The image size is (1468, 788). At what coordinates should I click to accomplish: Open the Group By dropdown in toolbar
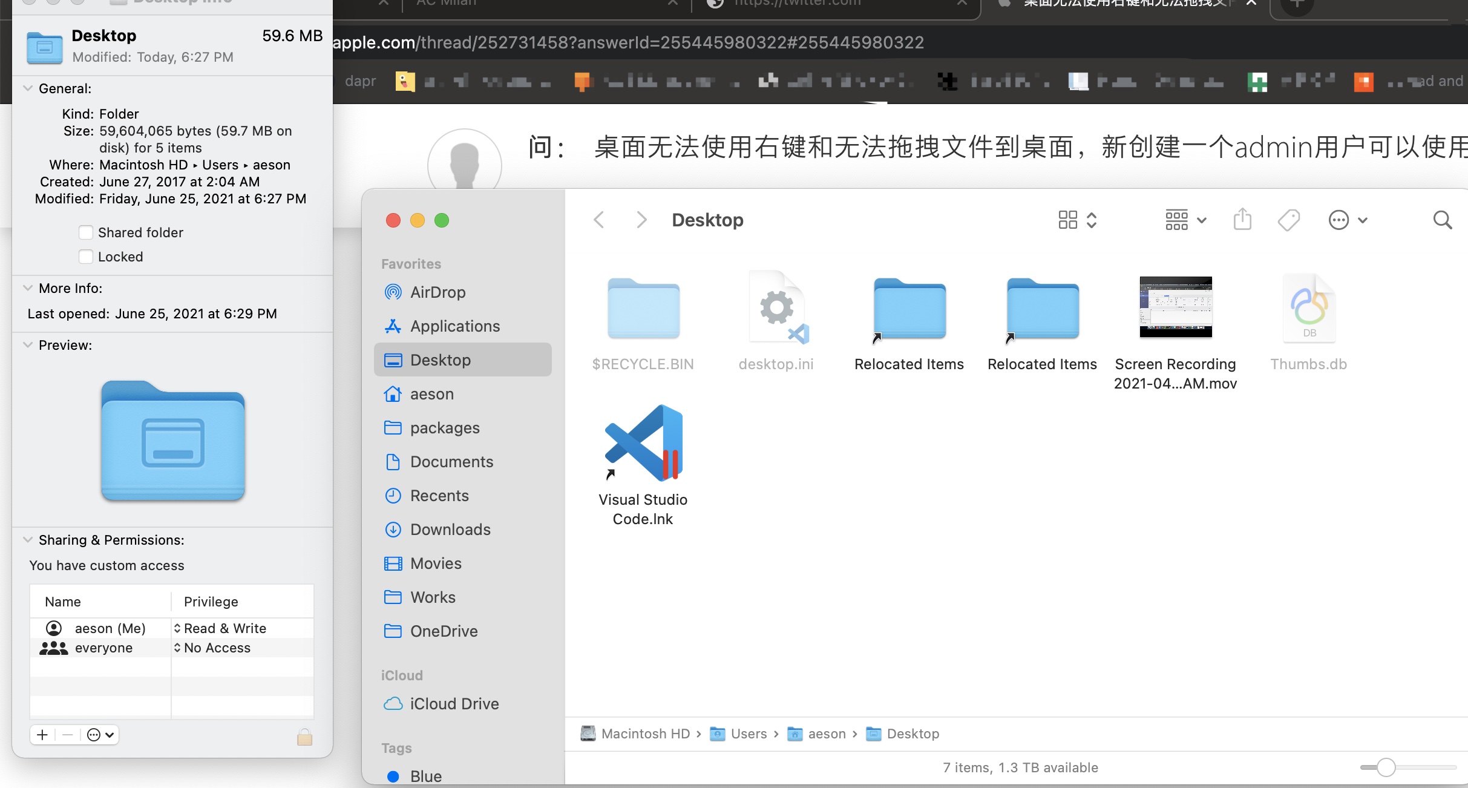1185,220
